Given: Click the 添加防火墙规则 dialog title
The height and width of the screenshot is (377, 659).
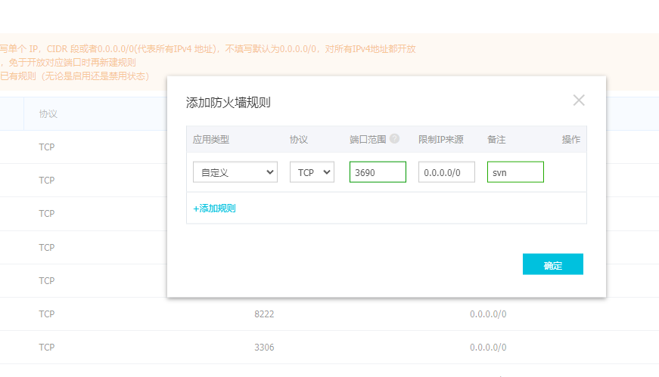Looking at the screenshot, I should (228, 102).
